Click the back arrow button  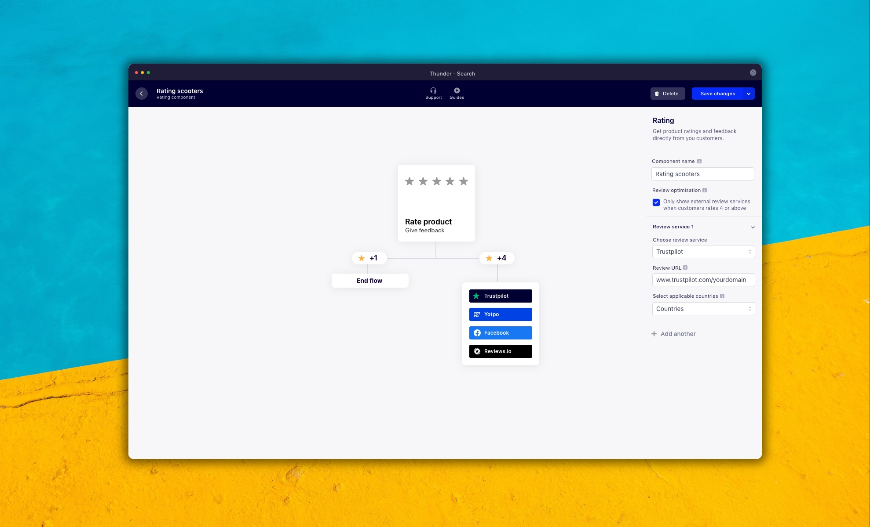pyautogui.click(x=141, y=94)
